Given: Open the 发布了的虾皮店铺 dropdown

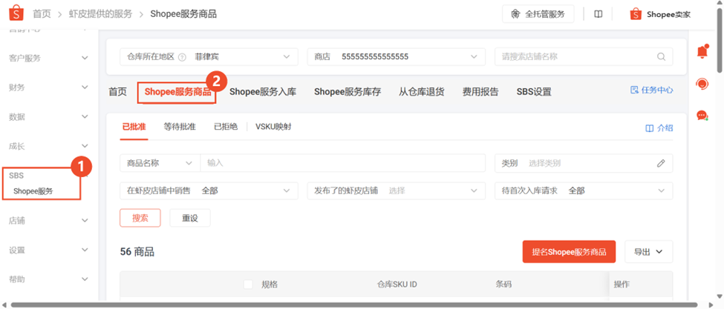Looking at the screenshot, I should (x=397, y=190).
